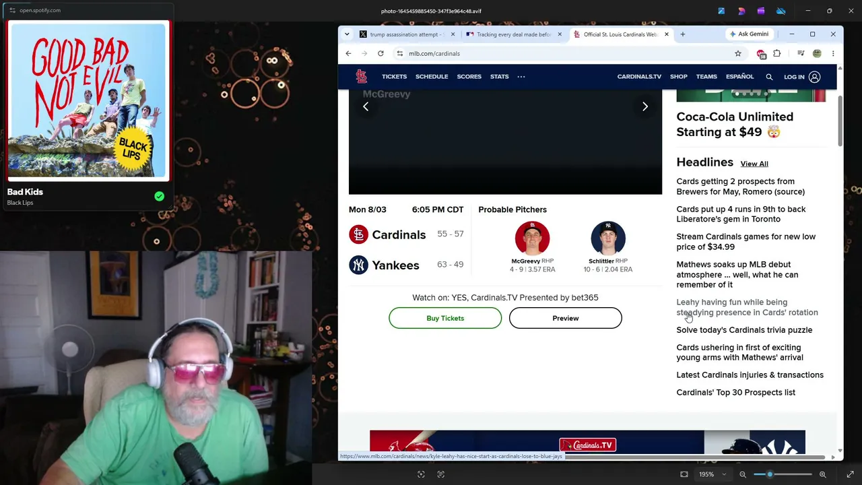Open Latest Cardinals injuries & transactions
This screenshot has width=862, height=485.
[x=750, y=375]
